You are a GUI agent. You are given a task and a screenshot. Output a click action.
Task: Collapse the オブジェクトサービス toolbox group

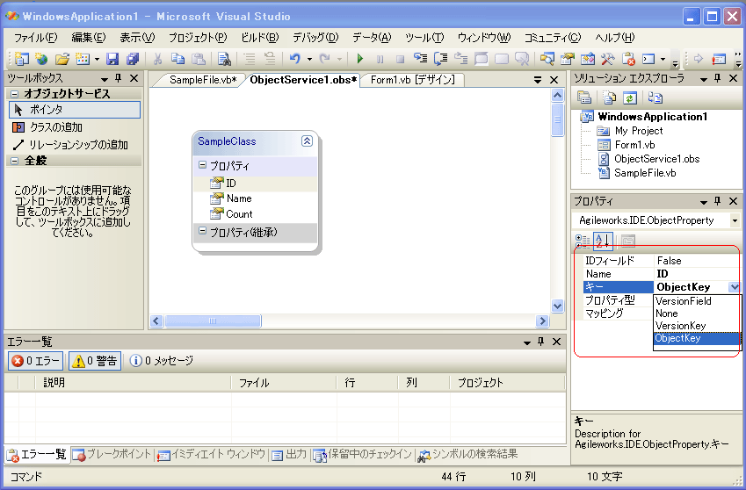(x=14, y=94)
